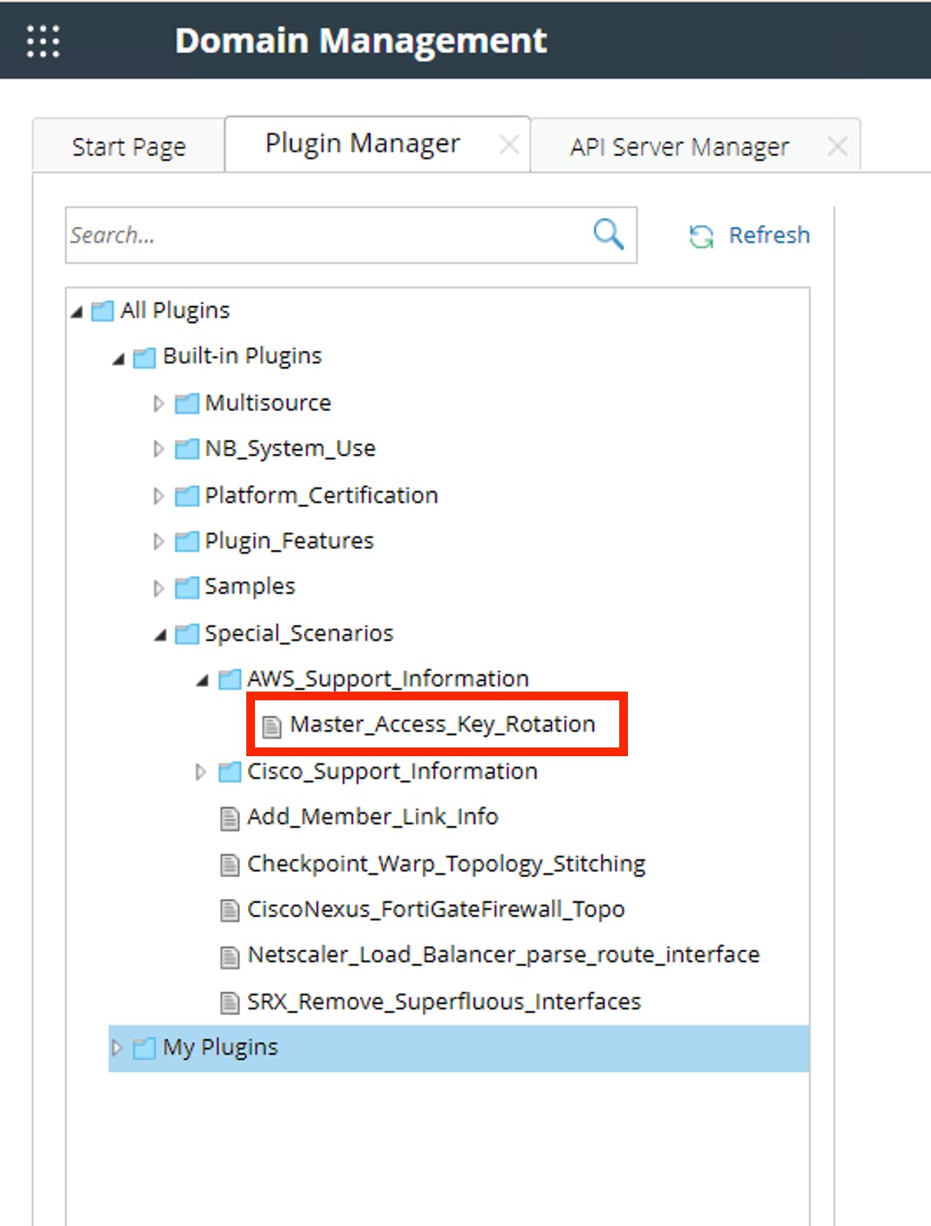This screenshot has width=931, height=1226.
Task: Select the Checkpoint_Warp_Topology_Stitching plugin
Action: click(x=445, y=863)
